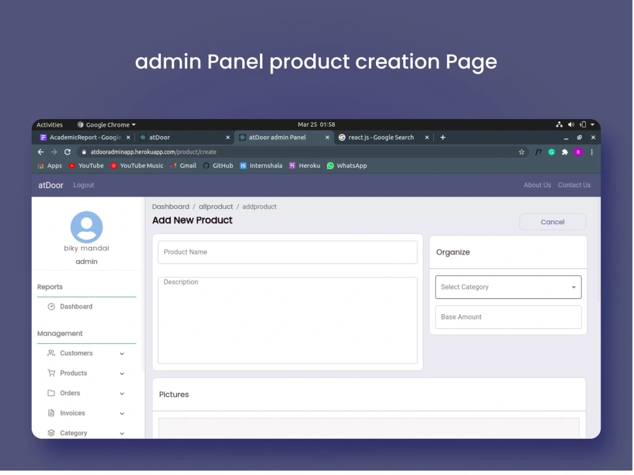Click the atDoor brand logo link
The height and width of the screenshot is (475, 634).
click(51, 186)
